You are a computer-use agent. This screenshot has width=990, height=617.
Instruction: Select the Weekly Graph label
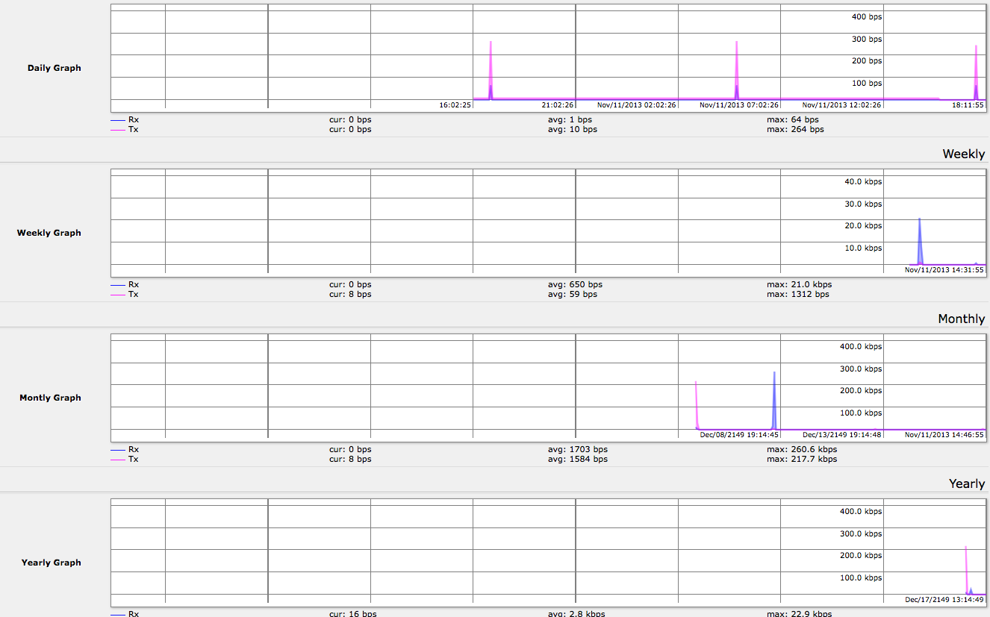tap(49, 233)
